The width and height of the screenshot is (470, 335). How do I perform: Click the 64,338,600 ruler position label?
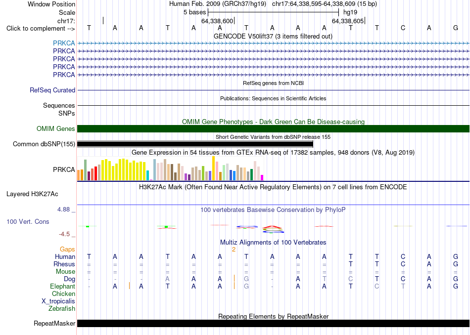217,21
